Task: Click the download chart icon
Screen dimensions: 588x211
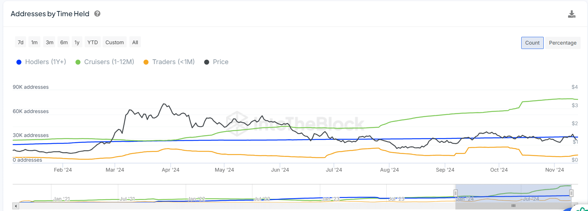Action: [x=571, y=14]
